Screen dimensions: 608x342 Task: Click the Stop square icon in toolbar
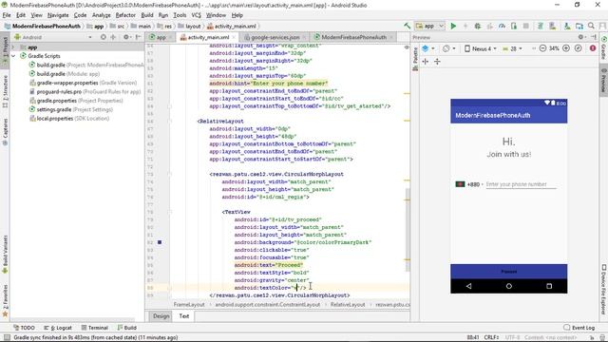[x=525, y=26]
